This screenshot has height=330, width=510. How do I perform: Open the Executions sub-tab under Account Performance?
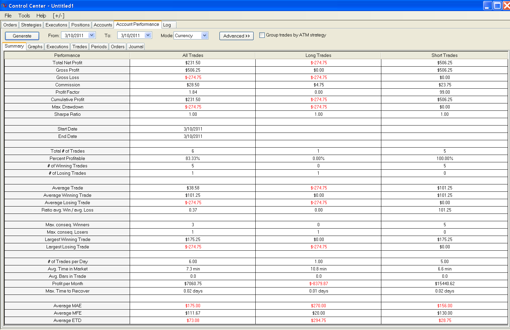57,47
